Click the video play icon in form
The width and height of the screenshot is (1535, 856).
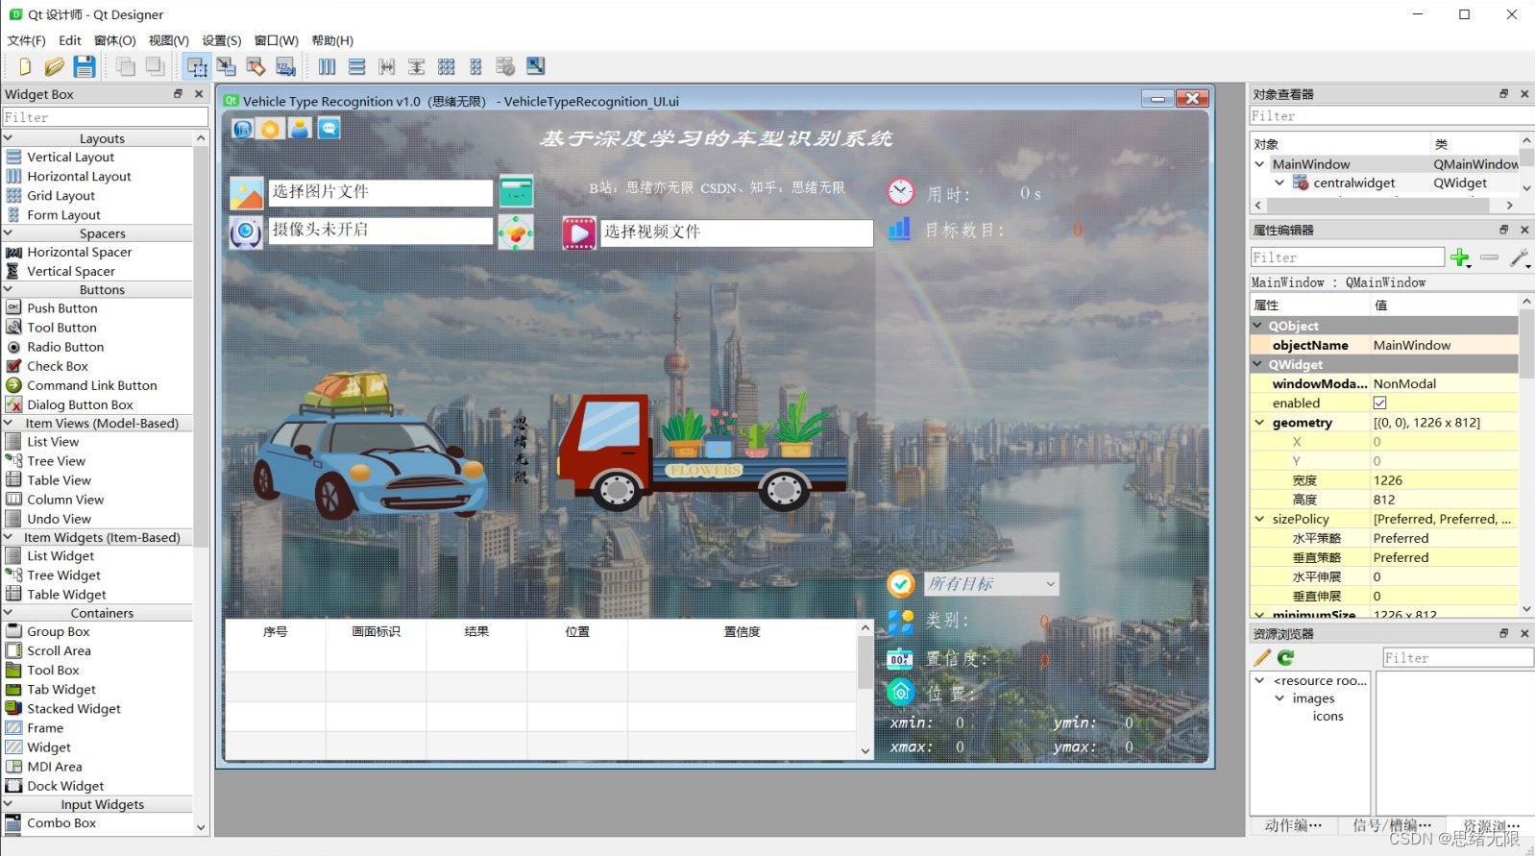pyautogui.click(x=578, y=232)
